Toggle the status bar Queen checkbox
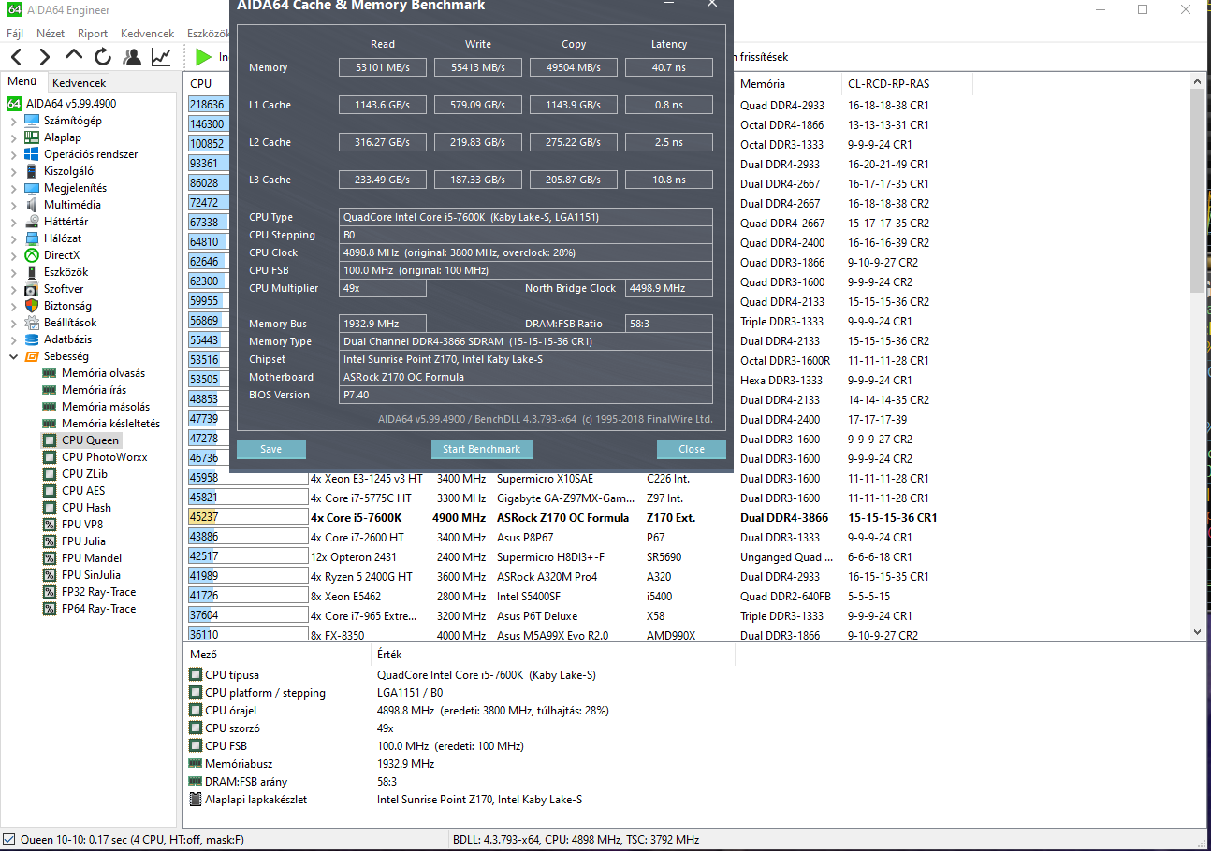Screen dimensions: 1211x851 [9, 840]
